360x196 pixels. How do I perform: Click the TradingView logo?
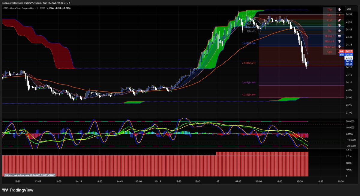click(x=18, y=190)
